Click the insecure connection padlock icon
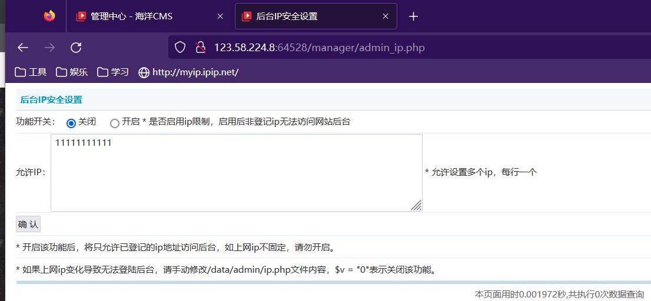This screenshot has height=301, width=651. click(x=201, y=47)
